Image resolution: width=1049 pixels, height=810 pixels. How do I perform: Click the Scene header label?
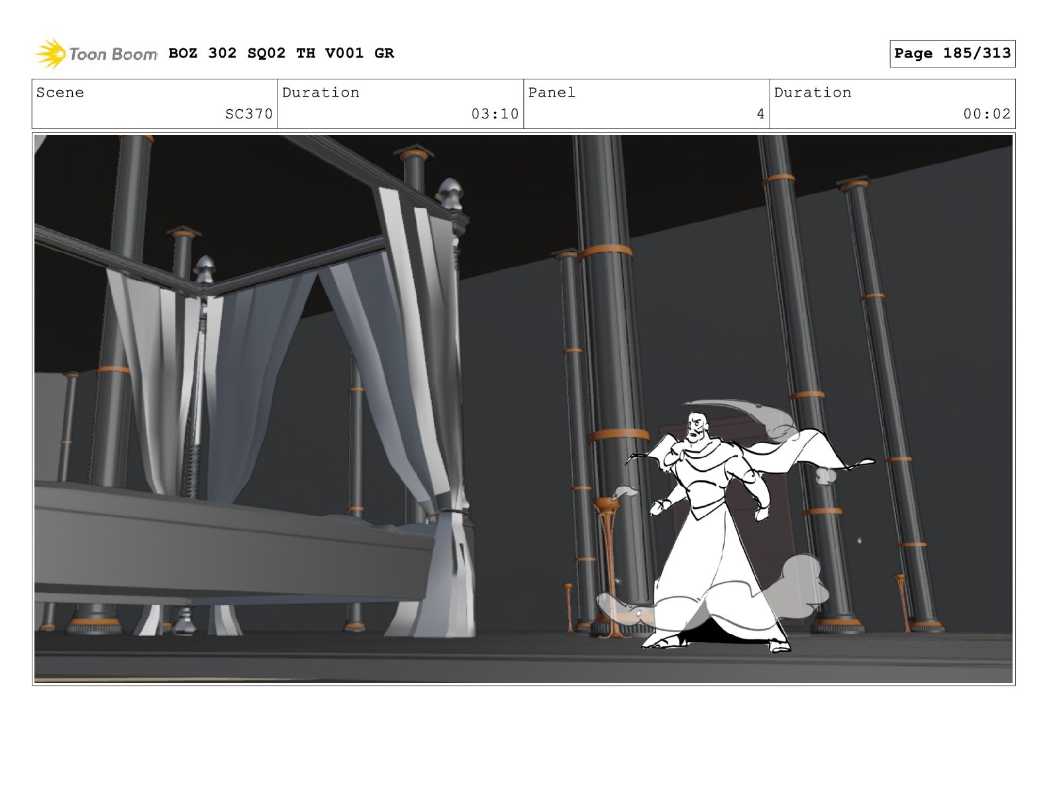tap(60, 93)
